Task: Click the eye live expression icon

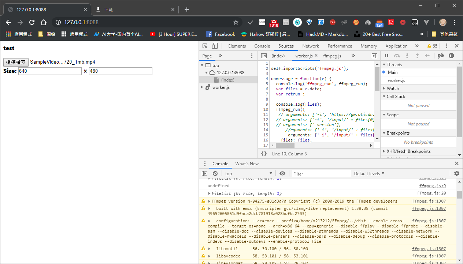Action: click(x=282, y=174)
